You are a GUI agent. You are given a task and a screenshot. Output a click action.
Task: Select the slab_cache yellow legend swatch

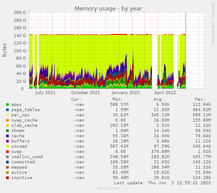coord(7,125)
